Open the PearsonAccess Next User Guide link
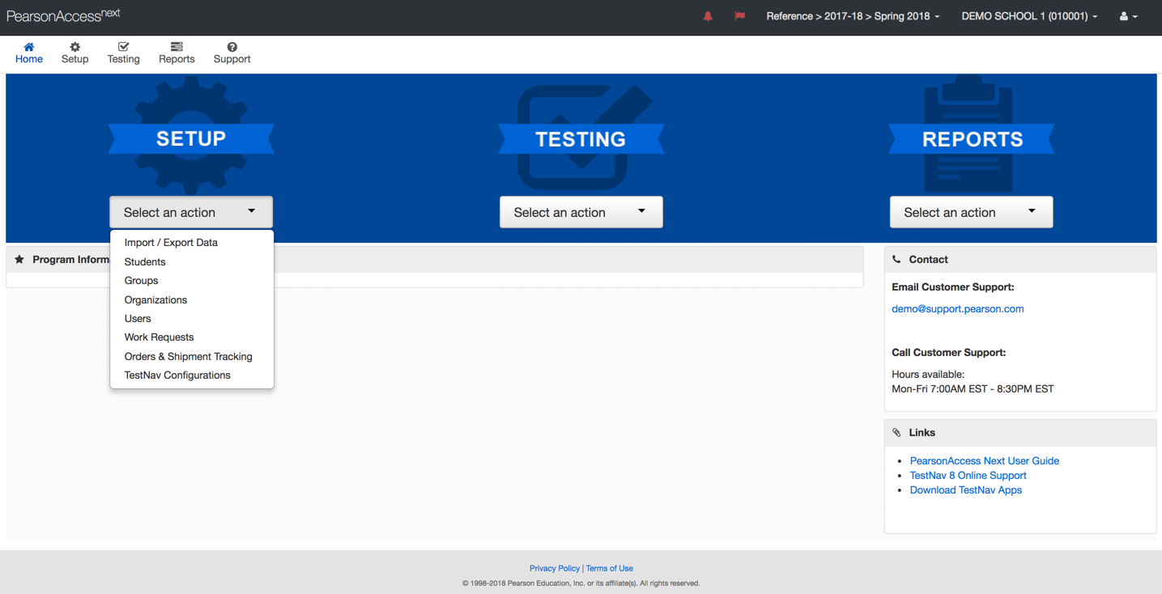The width and height of the screenshot is (1162, 594). pyautogui.click(x=984, y=461)
